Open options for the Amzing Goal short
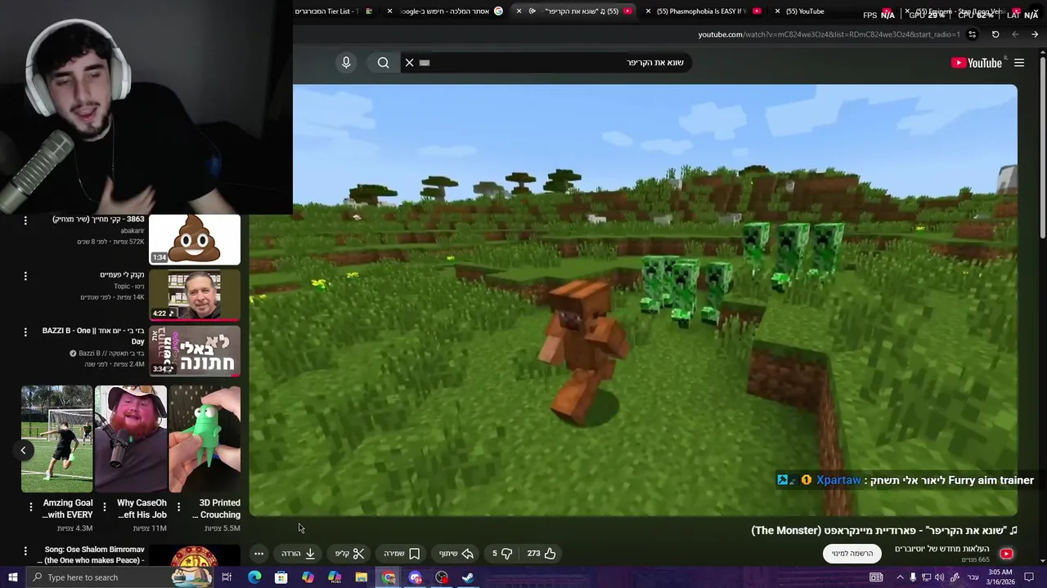Viewport: 1047px width, 588px height. coord(31,508)
